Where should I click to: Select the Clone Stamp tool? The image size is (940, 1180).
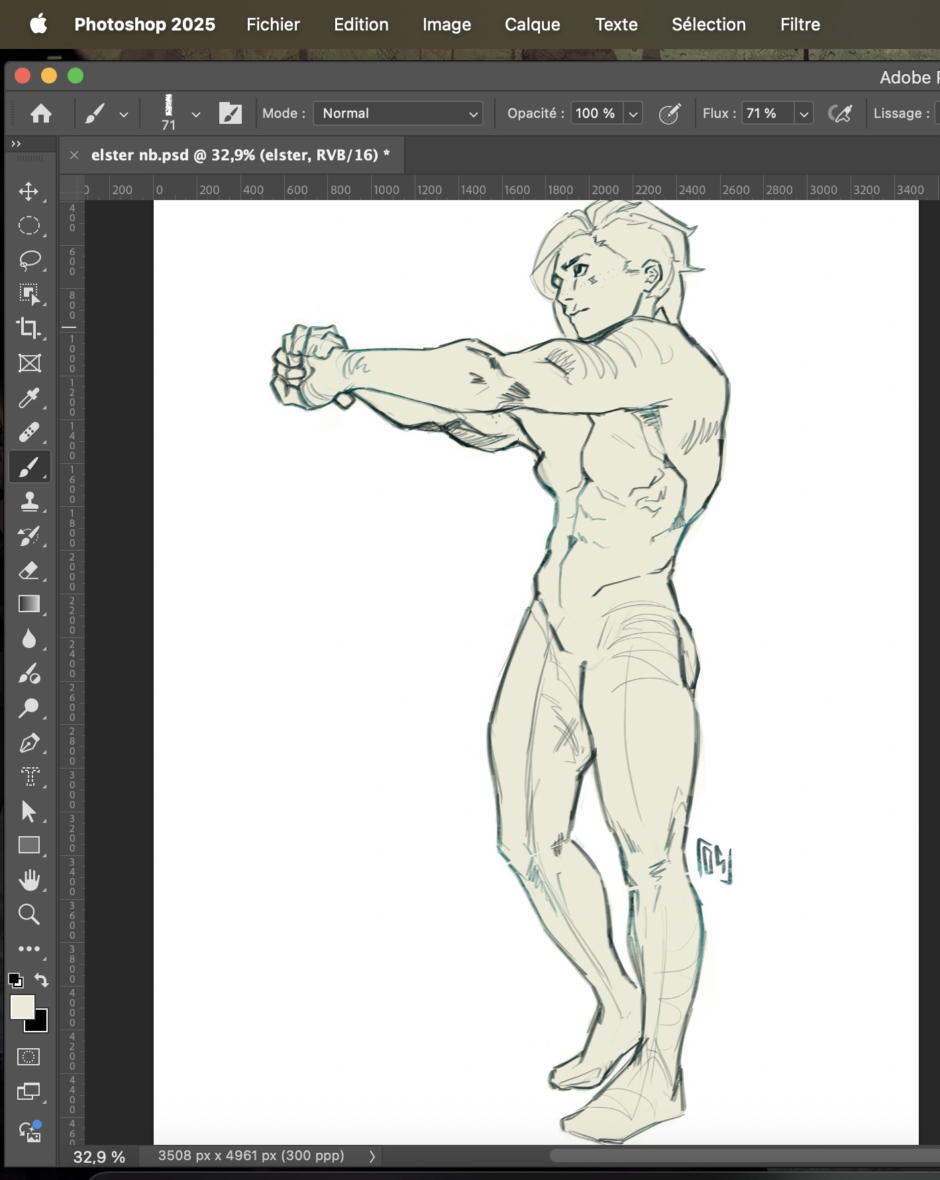coord(28,502)
